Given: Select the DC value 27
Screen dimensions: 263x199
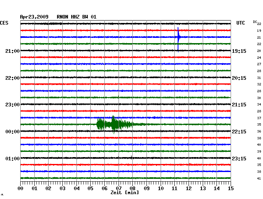Looking at the screenshot, I should tap(259, 64).
